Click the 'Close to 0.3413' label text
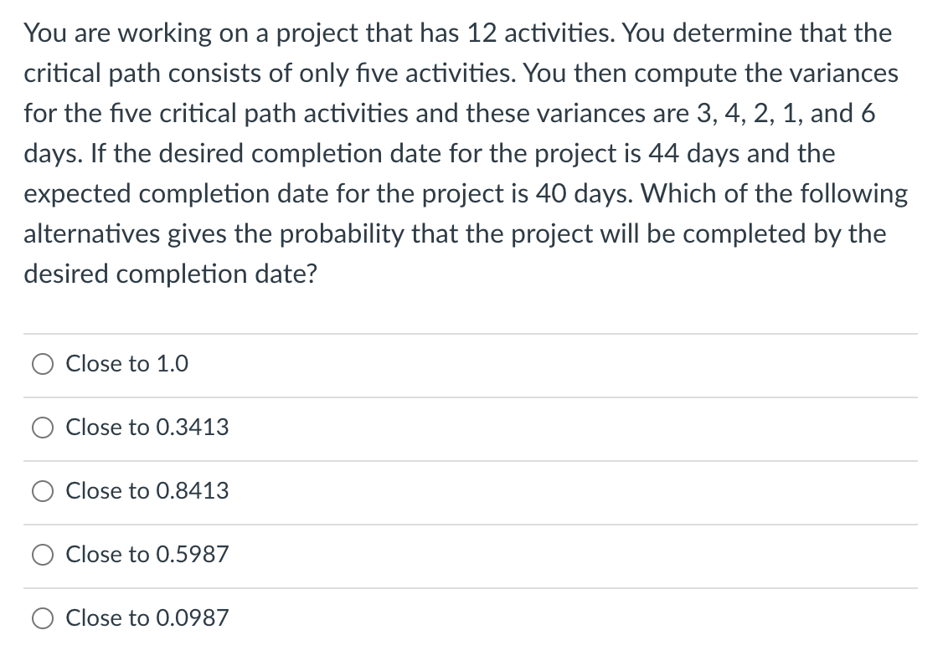Screen dimensions: 943x666 pos(147,428)
